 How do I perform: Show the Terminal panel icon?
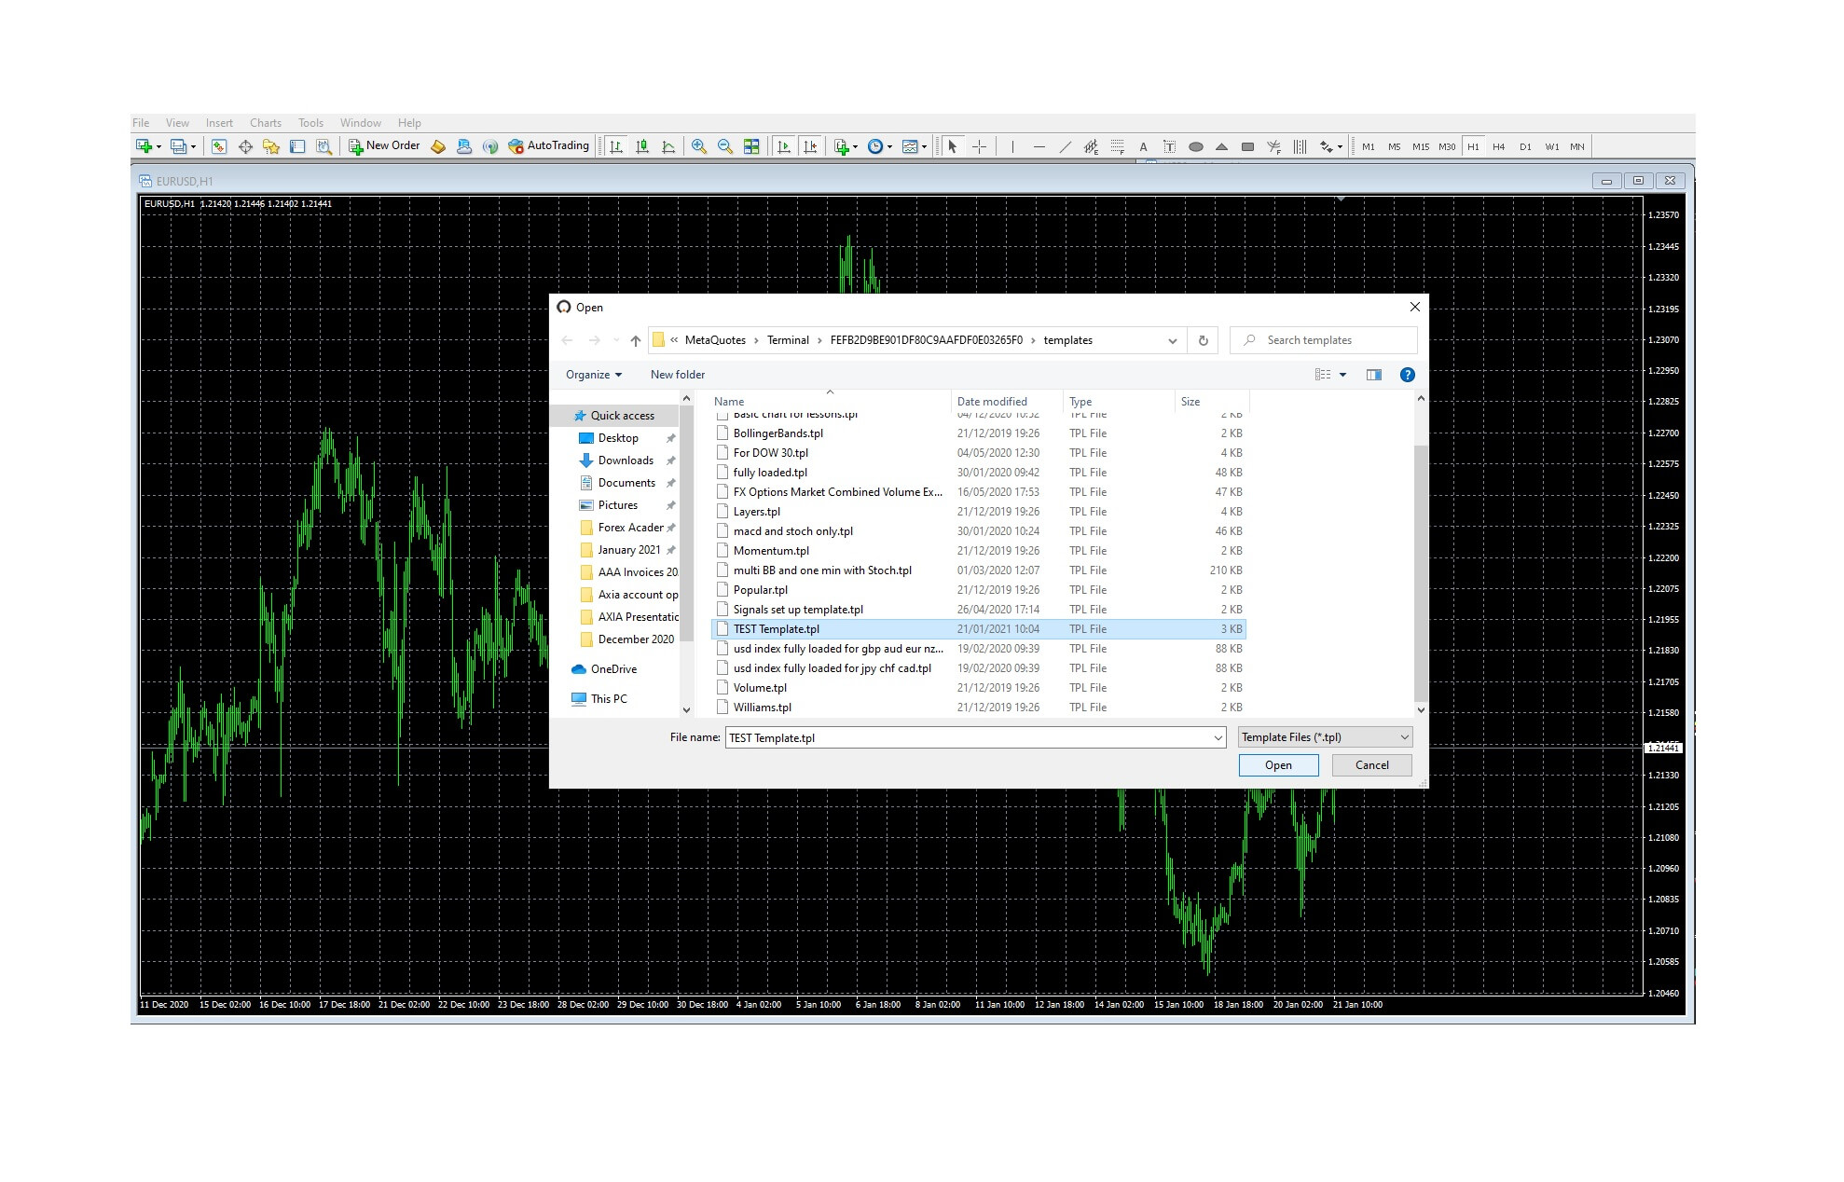(297, 146)
